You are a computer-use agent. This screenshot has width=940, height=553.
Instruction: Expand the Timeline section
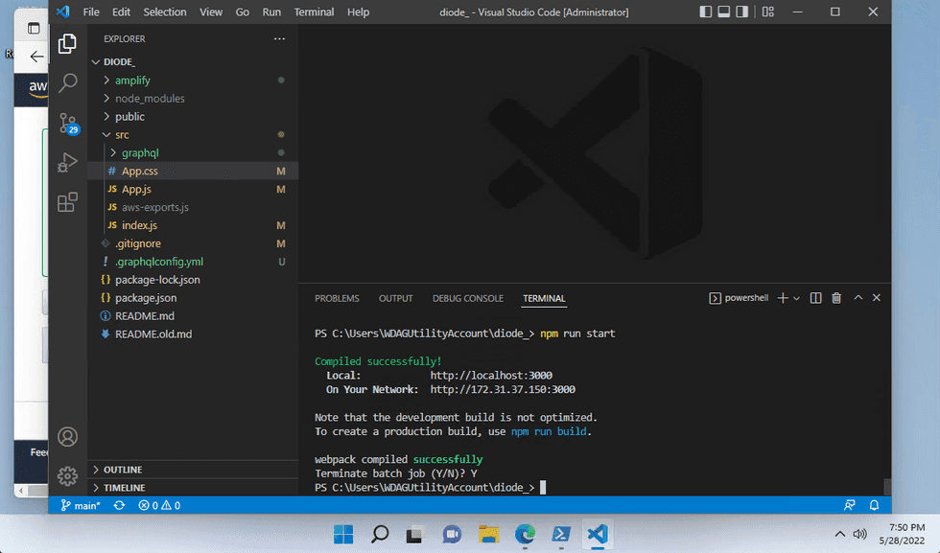193,488
